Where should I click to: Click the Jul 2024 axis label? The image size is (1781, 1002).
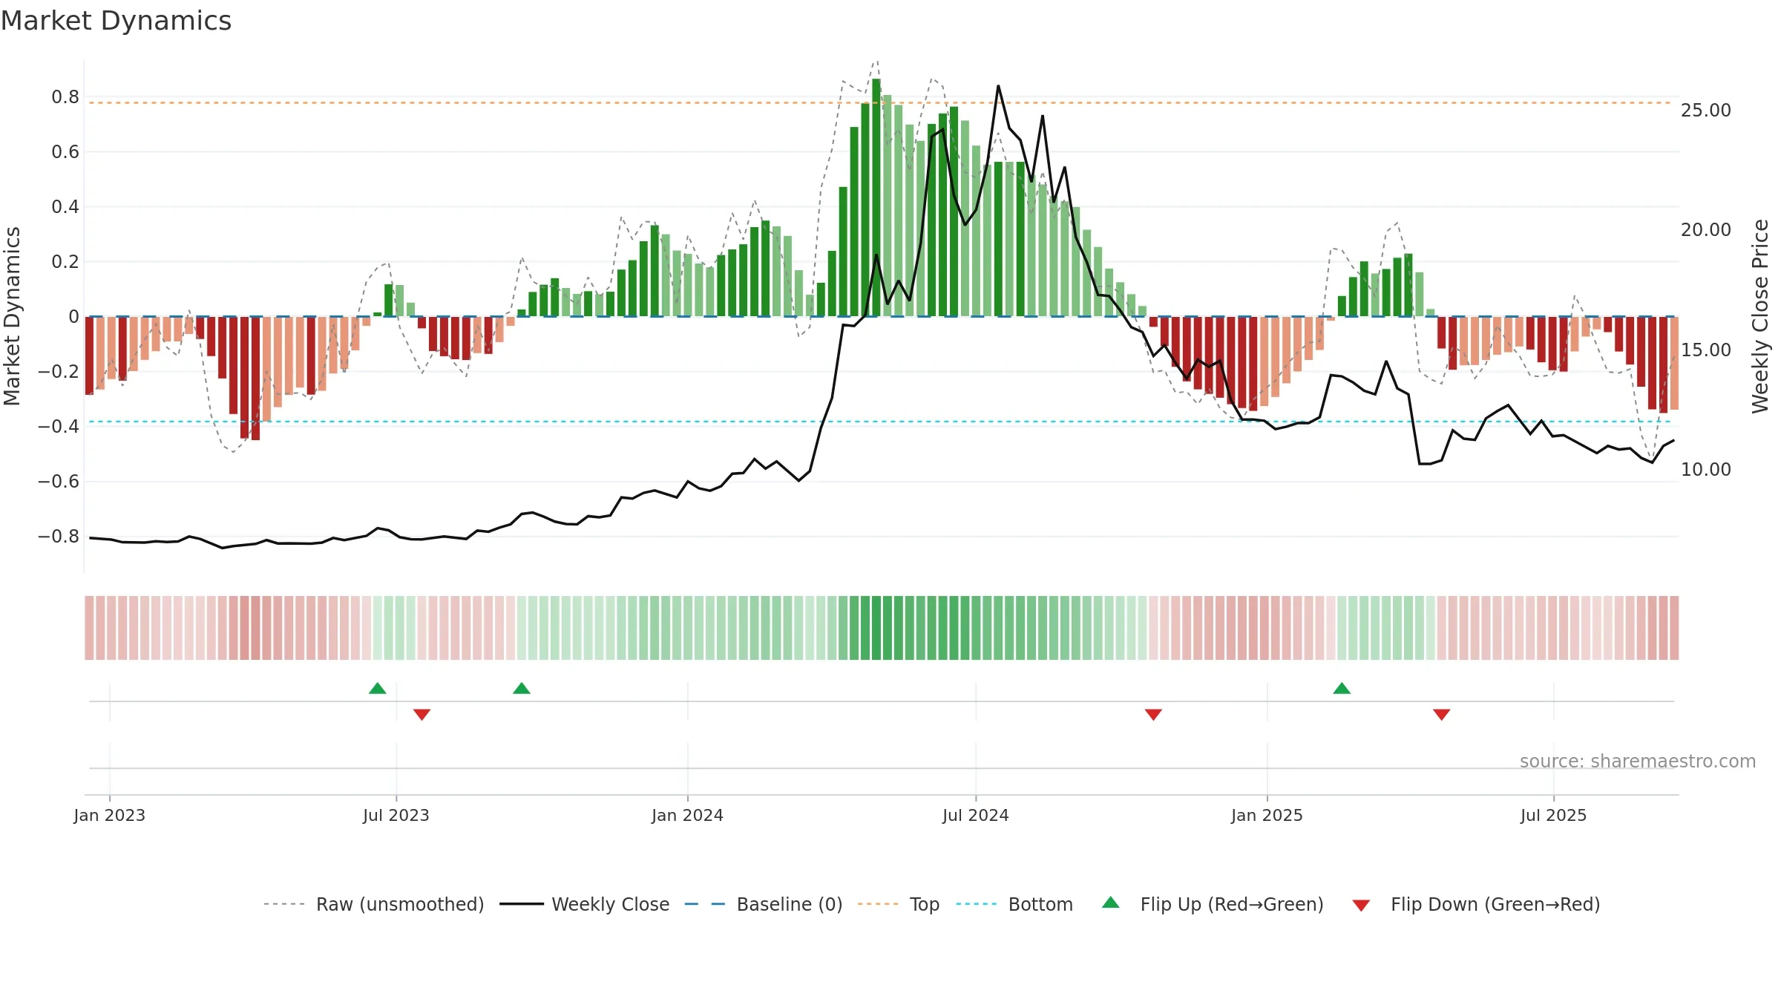click(976, 815)
